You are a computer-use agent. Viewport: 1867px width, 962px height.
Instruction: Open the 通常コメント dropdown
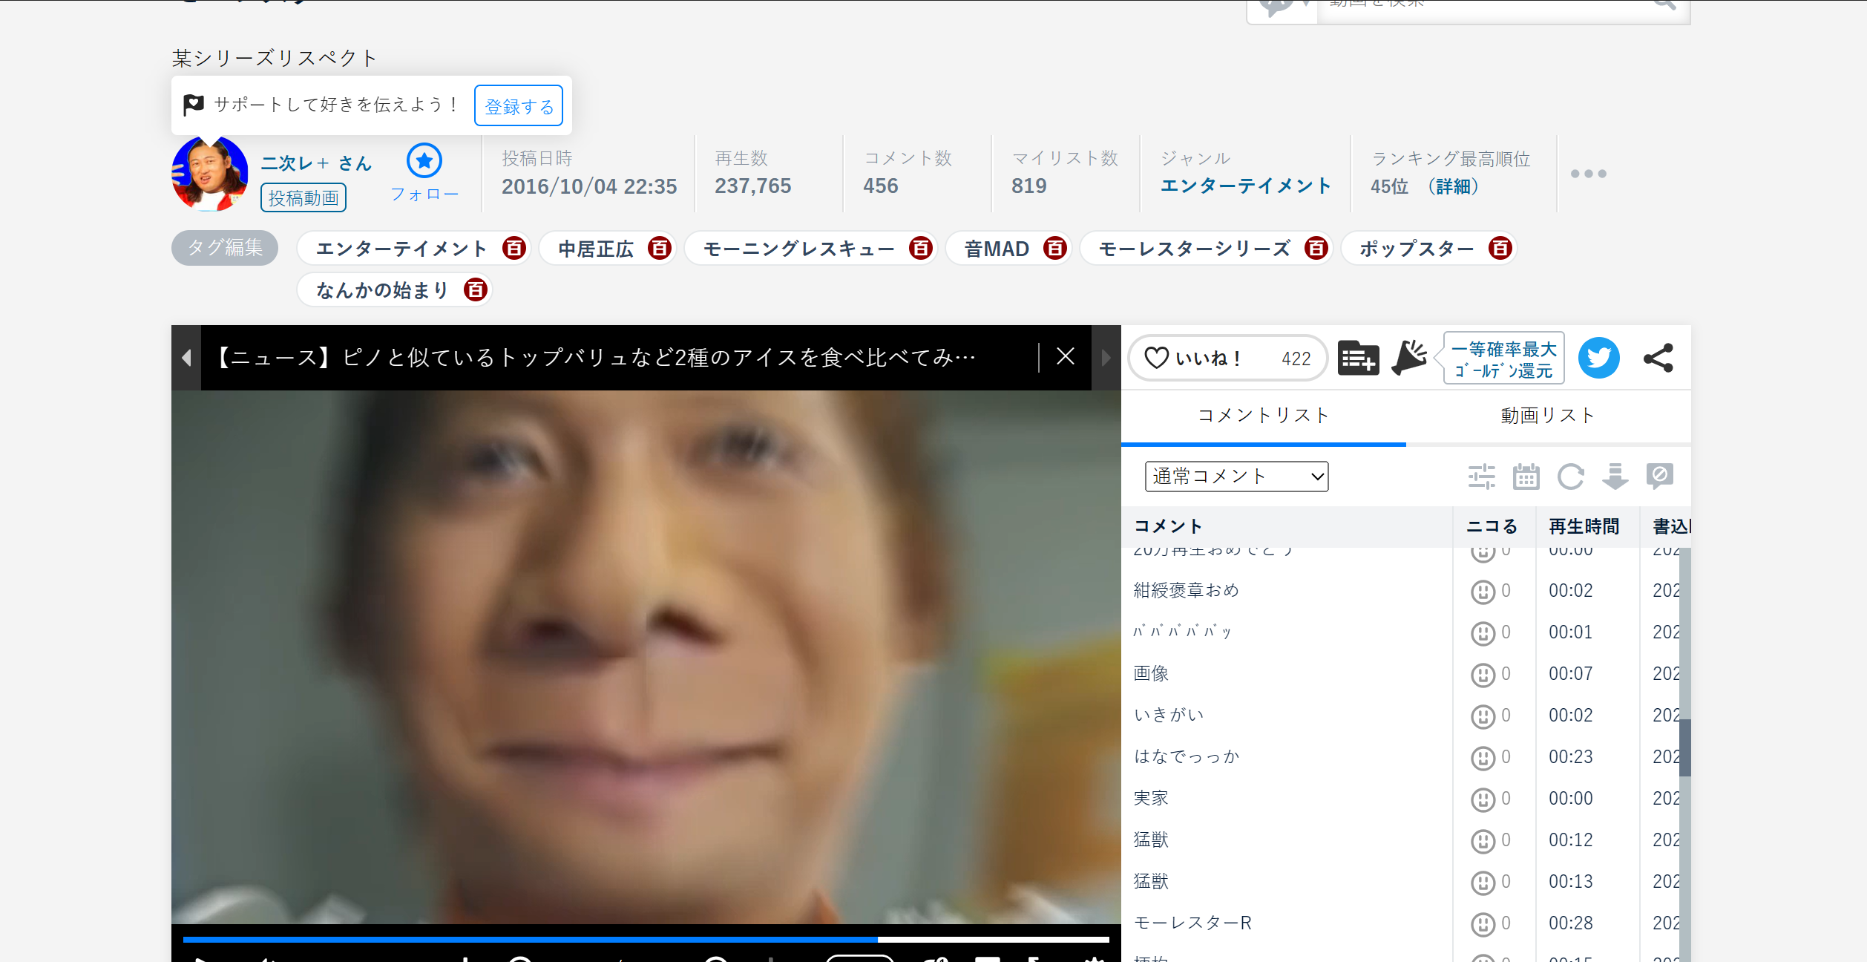click(1236, 476)
